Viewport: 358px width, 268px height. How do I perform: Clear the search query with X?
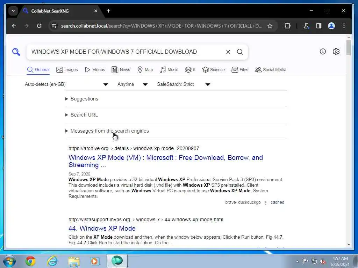point(228,52)
